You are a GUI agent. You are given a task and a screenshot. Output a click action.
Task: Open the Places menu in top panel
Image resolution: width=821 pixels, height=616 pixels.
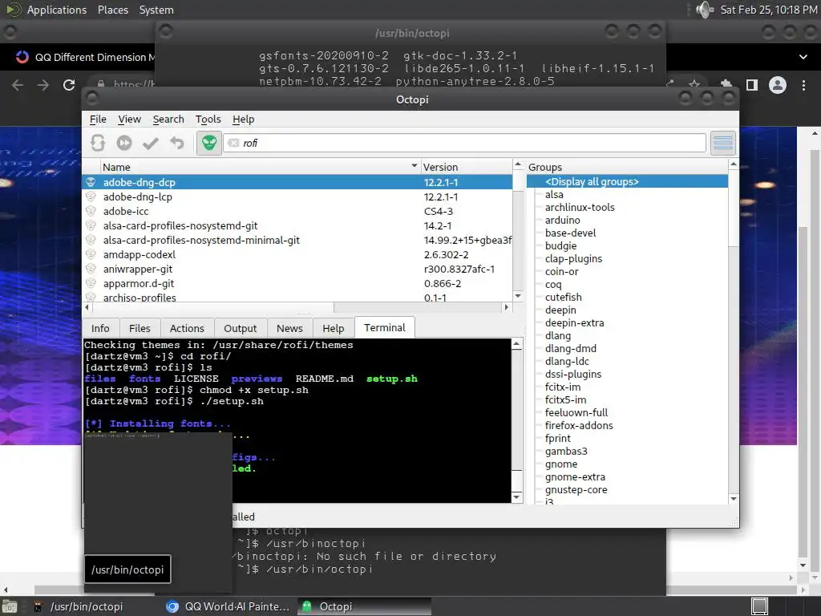113,10
